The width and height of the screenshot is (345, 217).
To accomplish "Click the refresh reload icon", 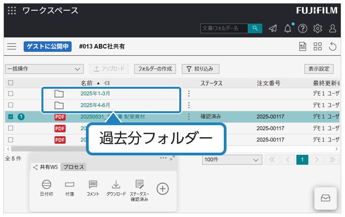I will click(333, 46).
